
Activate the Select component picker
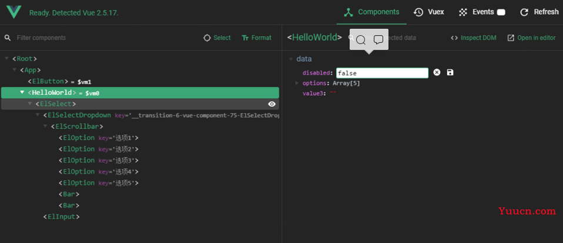pyautogui.click(x=217, y=38)
